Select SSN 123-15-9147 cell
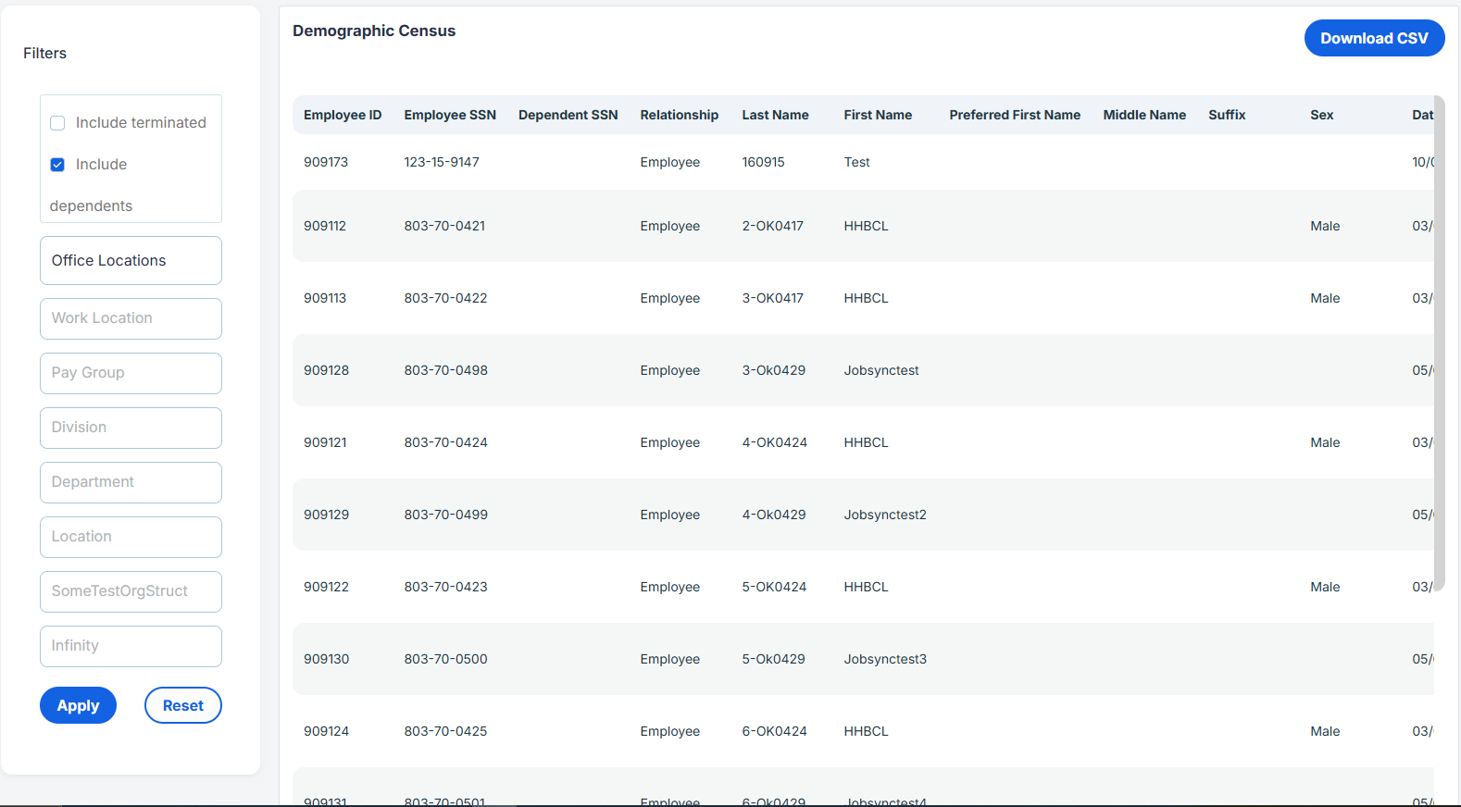Screen dimensions: 1461x807 click(442, 162)
